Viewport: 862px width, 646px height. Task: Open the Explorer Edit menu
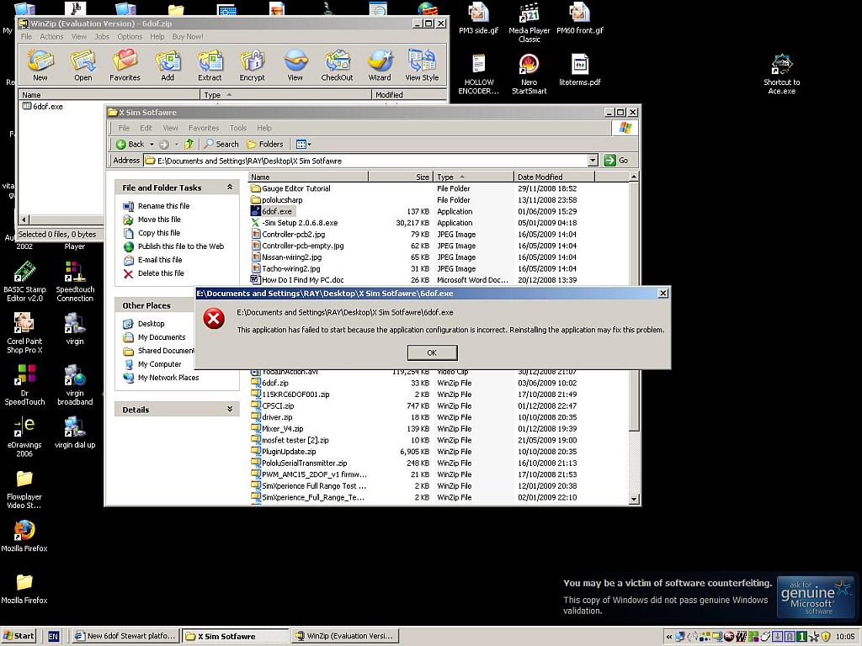(146, 128)
